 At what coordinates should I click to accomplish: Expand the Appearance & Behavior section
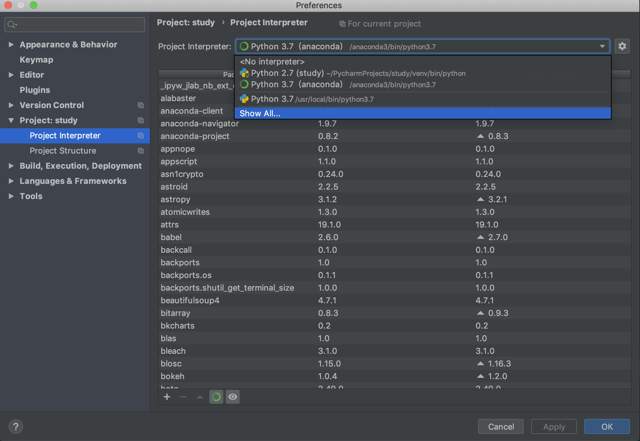click(11, 45)
